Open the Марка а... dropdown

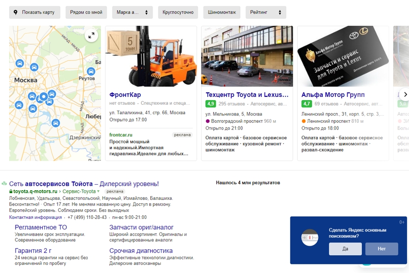click(132, 12)
